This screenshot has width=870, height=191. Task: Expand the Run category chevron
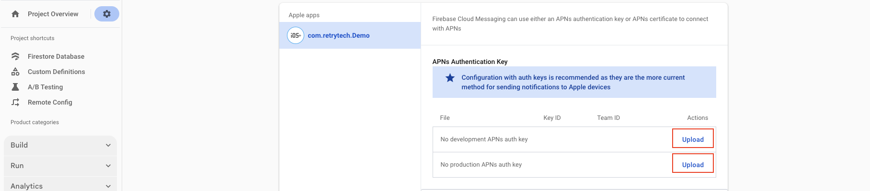point(108,166)
